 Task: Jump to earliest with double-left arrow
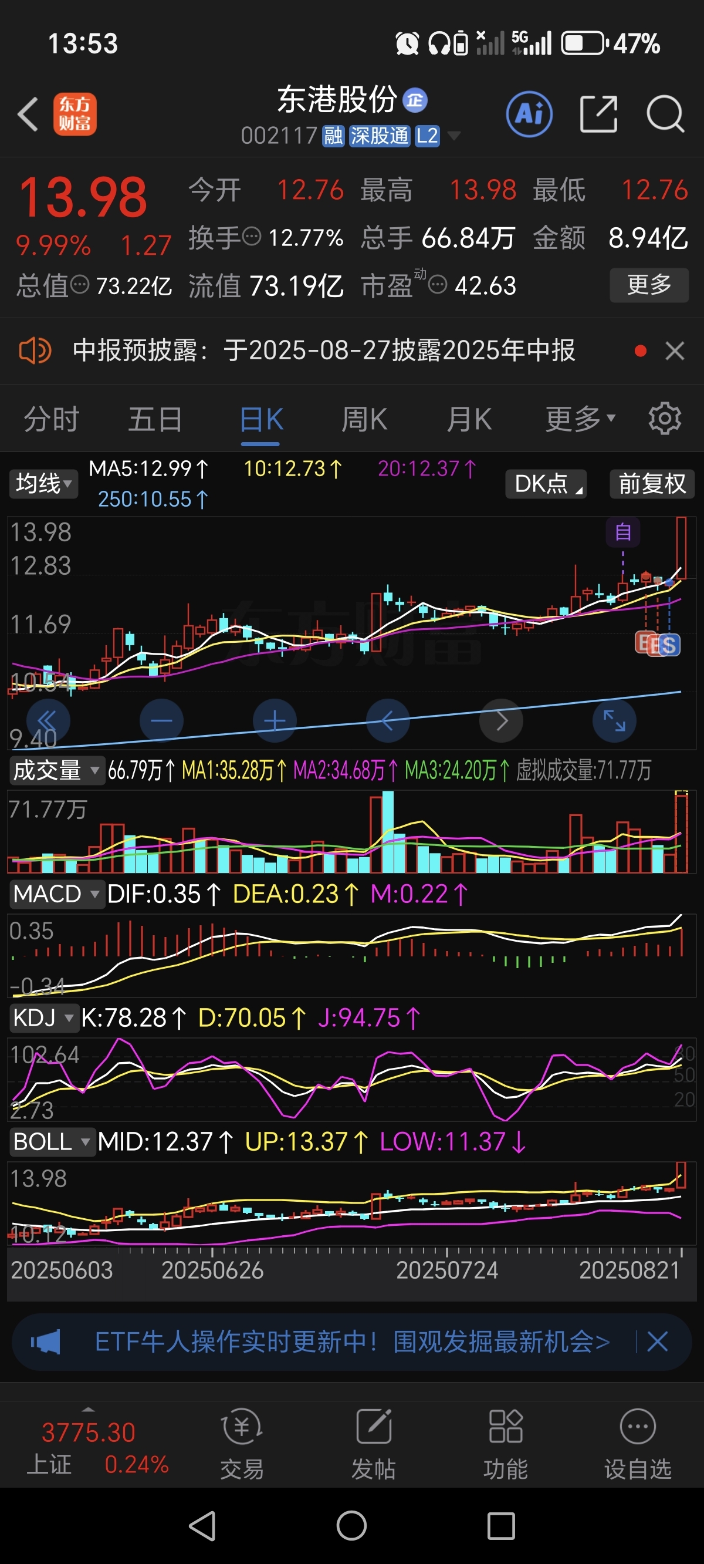tap(48, 721)
